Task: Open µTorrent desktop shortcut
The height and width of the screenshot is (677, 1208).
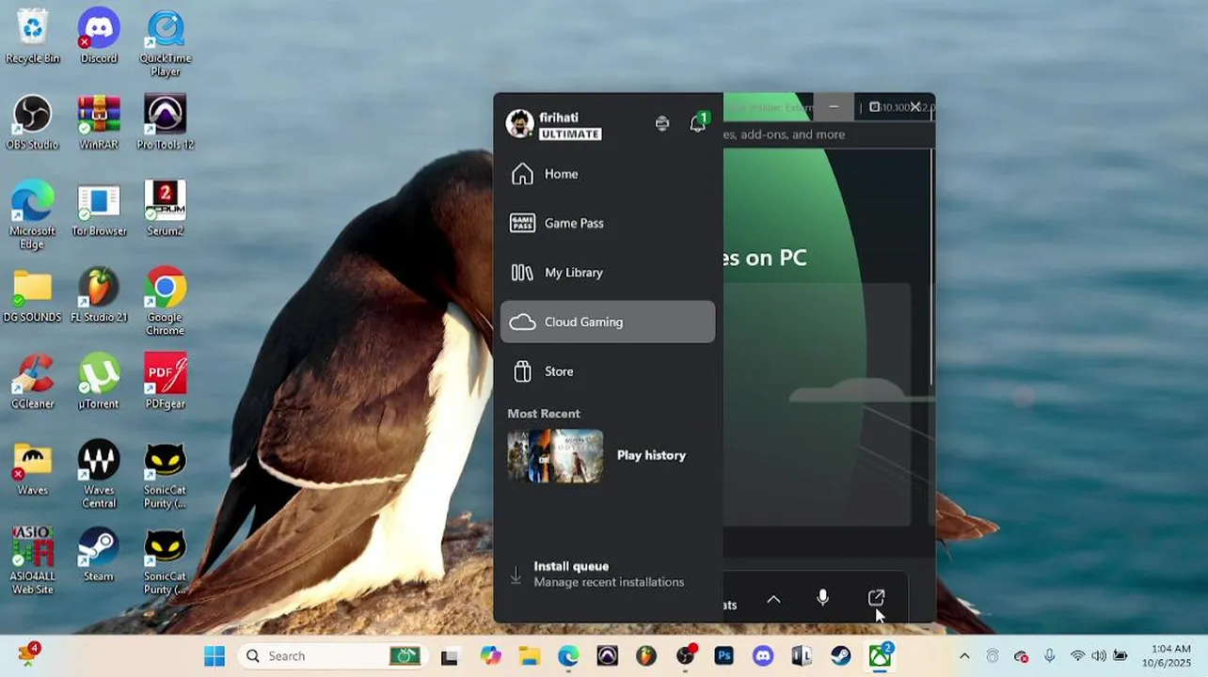Action: tap(99, 382)
